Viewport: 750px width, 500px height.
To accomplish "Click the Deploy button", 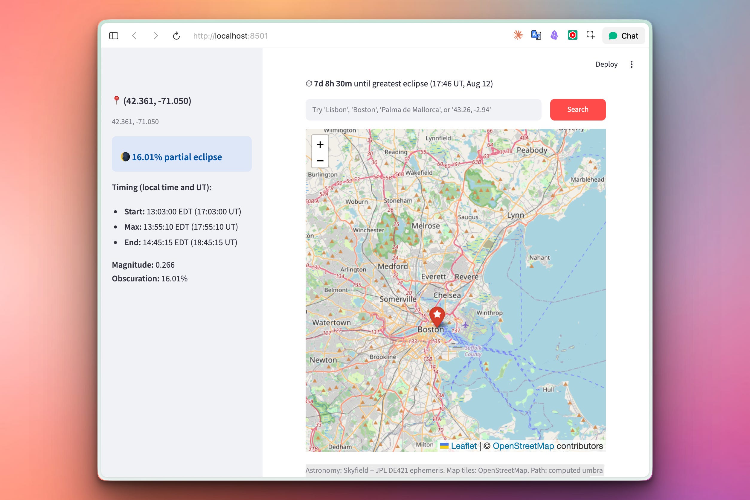I will [606, 64].
